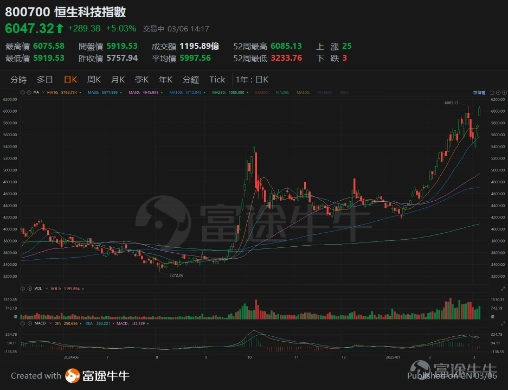Click the DEA value 262.221
Image resolution: width=508 pixels, height=390 pixels.
[103, 323]
